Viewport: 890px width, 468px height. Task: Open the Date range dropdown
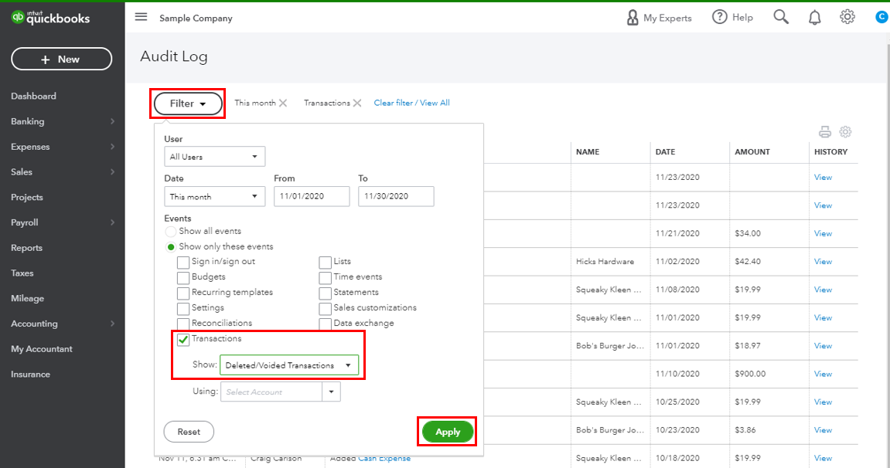214,197
